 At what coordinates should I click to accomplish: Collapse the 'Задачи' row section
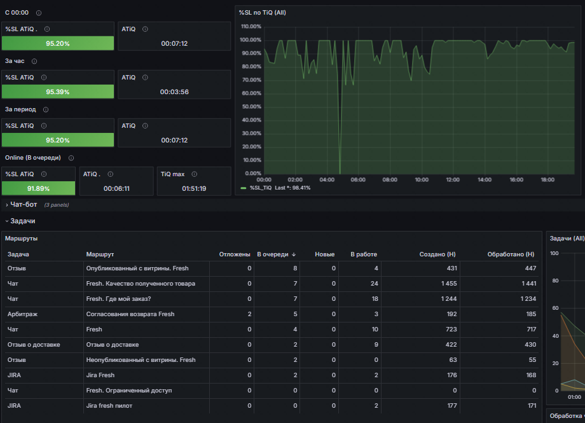pos(22,221)
